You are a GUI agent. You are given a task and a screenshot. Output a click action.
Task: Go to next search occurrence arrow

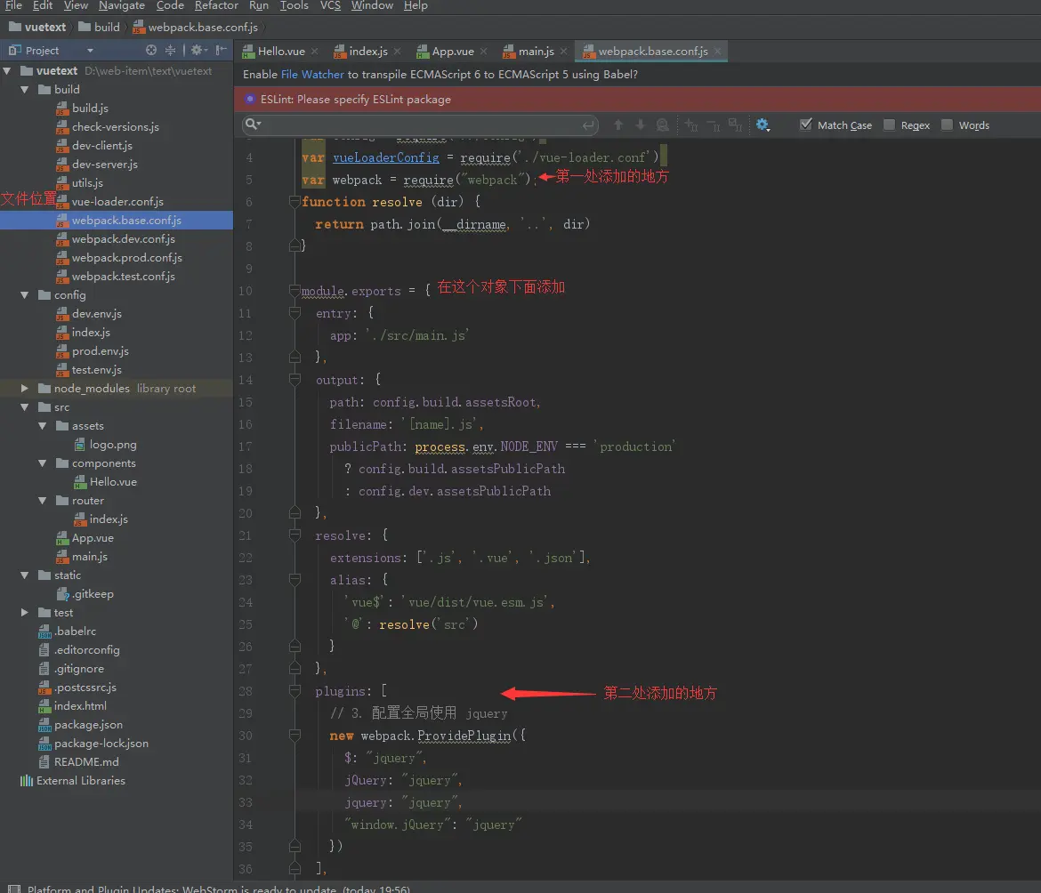[640, 125]
